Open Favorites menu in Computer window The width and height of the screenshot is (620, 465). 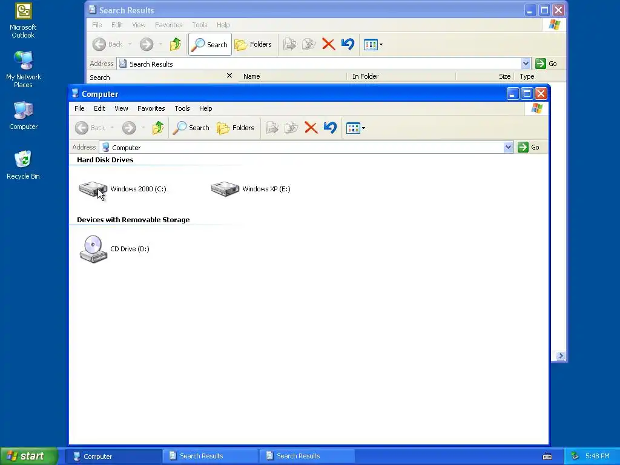point(151,108)
